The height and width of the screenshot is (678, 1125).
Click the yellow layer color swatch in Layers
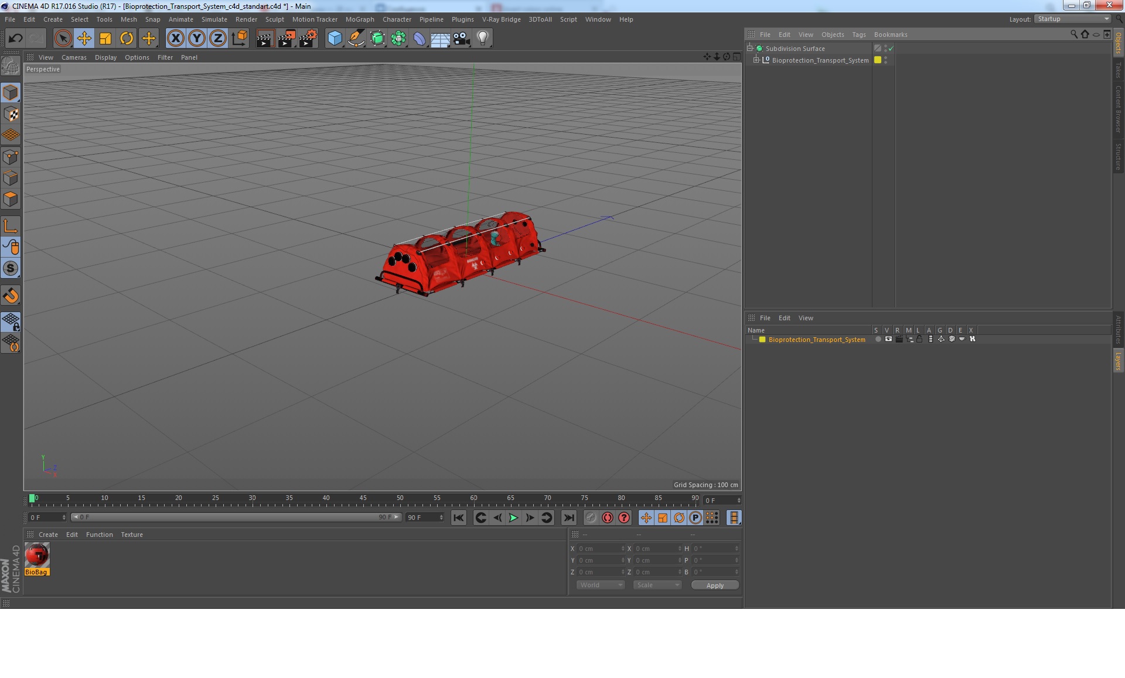(x=762, y=340)
